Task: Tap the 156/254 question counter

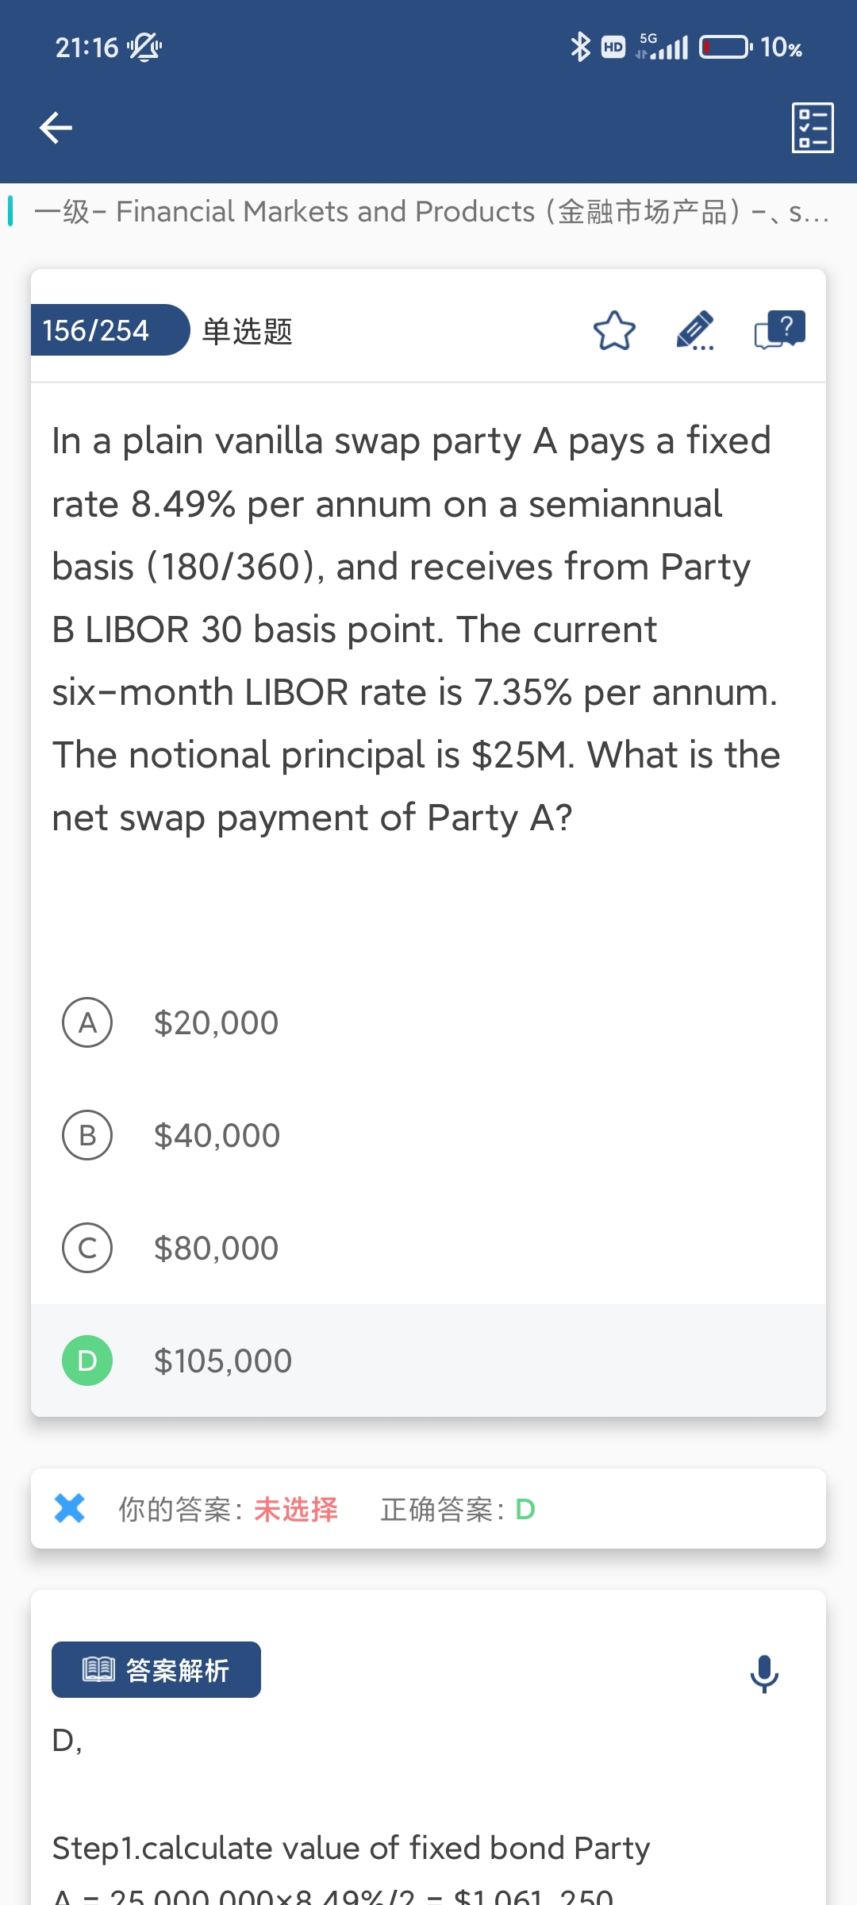Action: 97,330
